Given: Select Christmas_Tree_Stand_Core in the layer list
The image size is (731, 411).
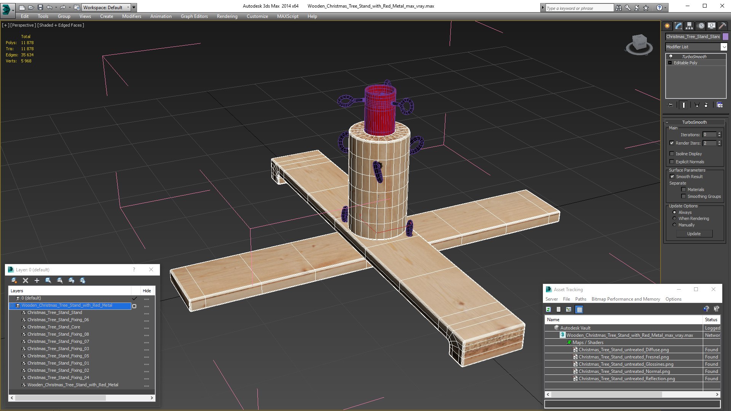Looking at the screenshot, I should (54, 327).
